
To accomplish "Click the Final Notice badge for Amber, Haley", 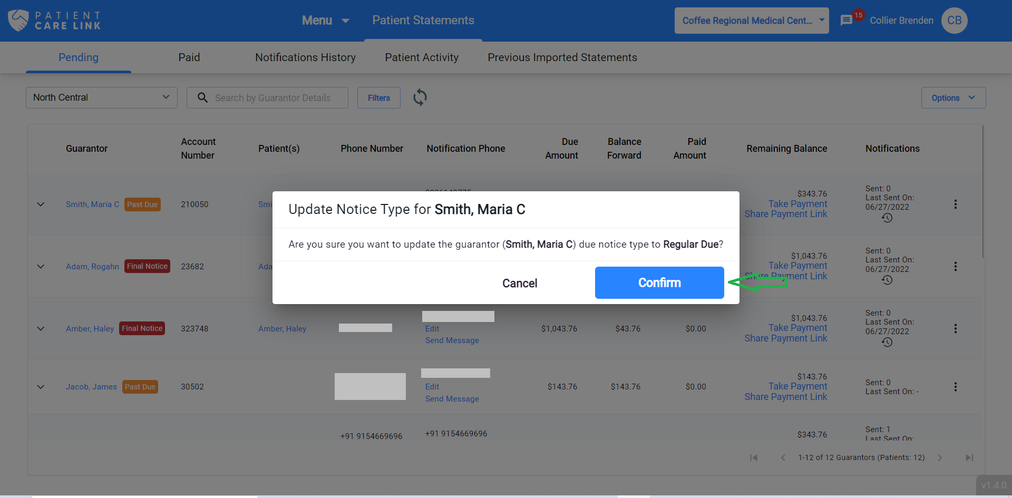I will click(142, 328).
